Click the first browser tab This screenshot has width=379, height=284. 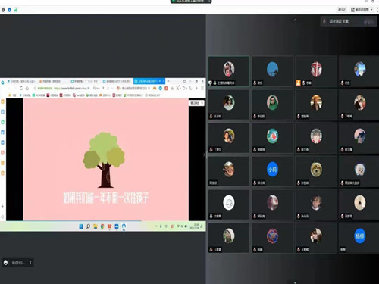21,81
